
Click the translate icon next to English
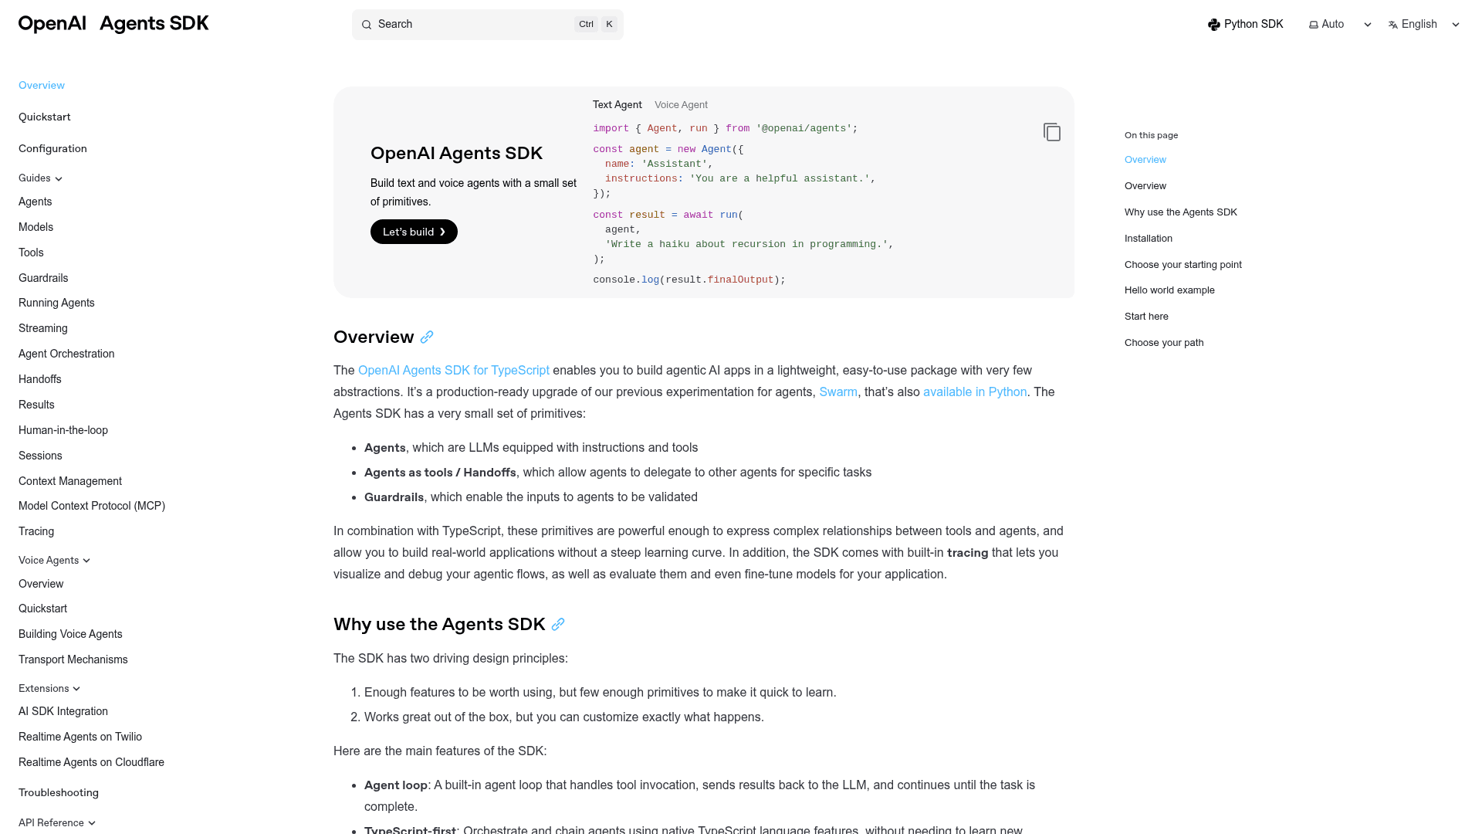(x=1393, y=25)
